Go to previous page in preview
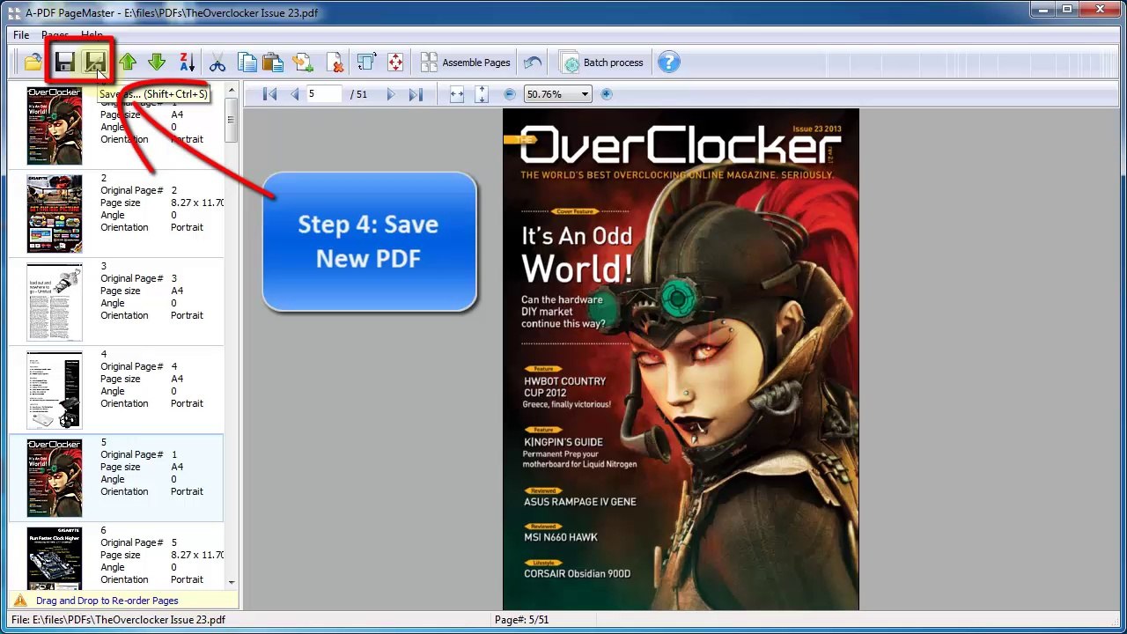The width and height of the screenshot is (1127, 634). pyautogui.click(x=294, y=94)
